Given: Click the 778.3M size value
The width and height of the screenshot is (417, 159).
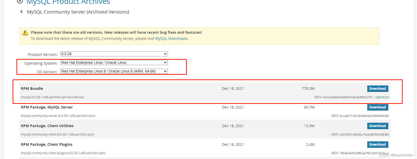Looking at the screenshot, I should [308, 89].
